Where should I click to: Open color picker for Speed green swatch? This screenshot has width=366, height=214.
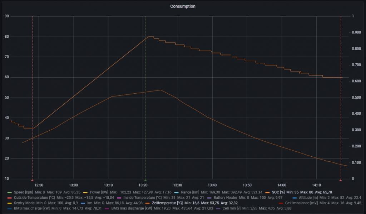(x=10, y=193)
